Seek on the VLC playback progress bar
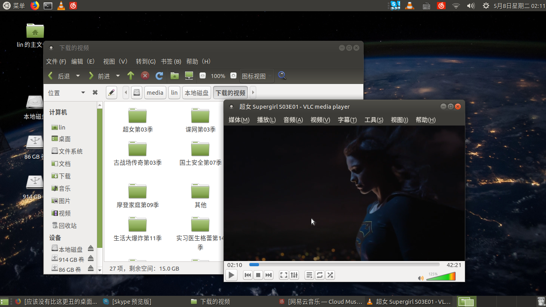Viewport: 546px width, 307px height. pyautogui.click(x=344, y=265)
